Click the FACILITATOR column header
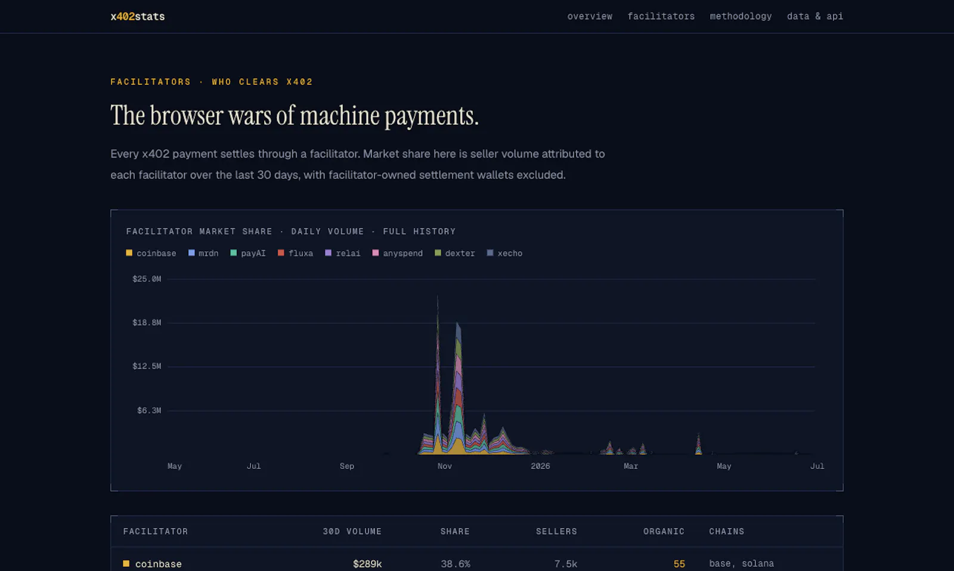The width and height of the screenshot is (954, 571). pyautogui.click(x=155, y=532)
